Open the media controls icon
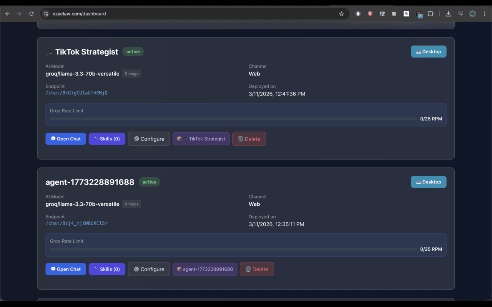 460,14
